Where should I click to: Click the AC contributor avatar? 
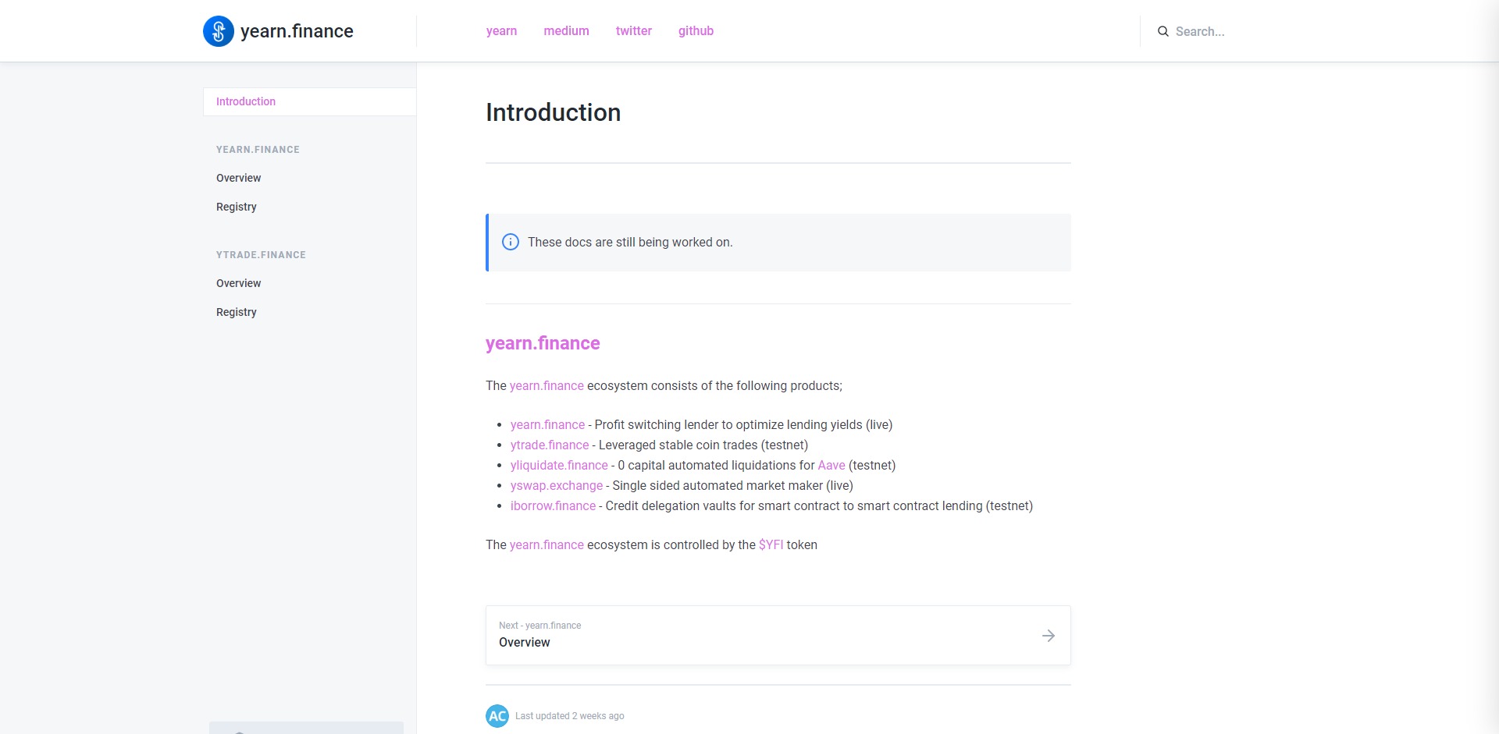pos(497,716)
